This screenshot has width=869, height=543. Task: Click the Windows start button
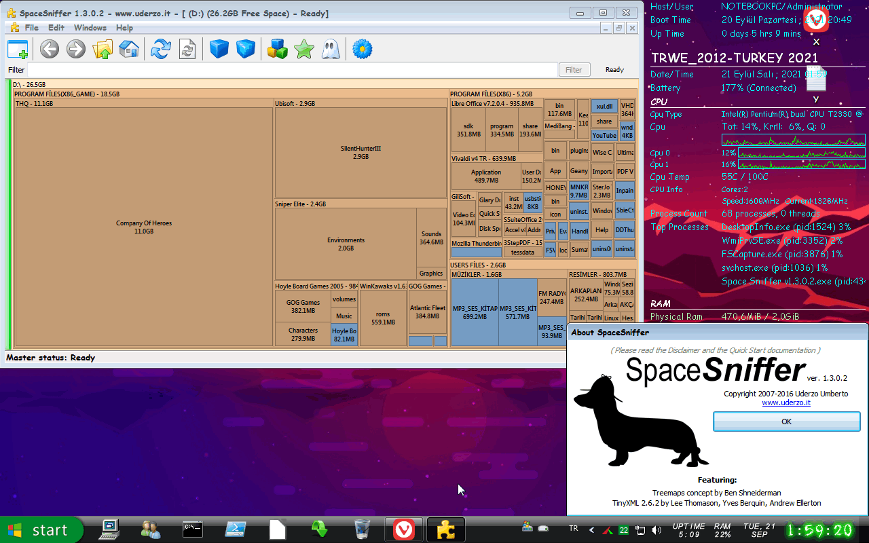[x=41, y=529]
